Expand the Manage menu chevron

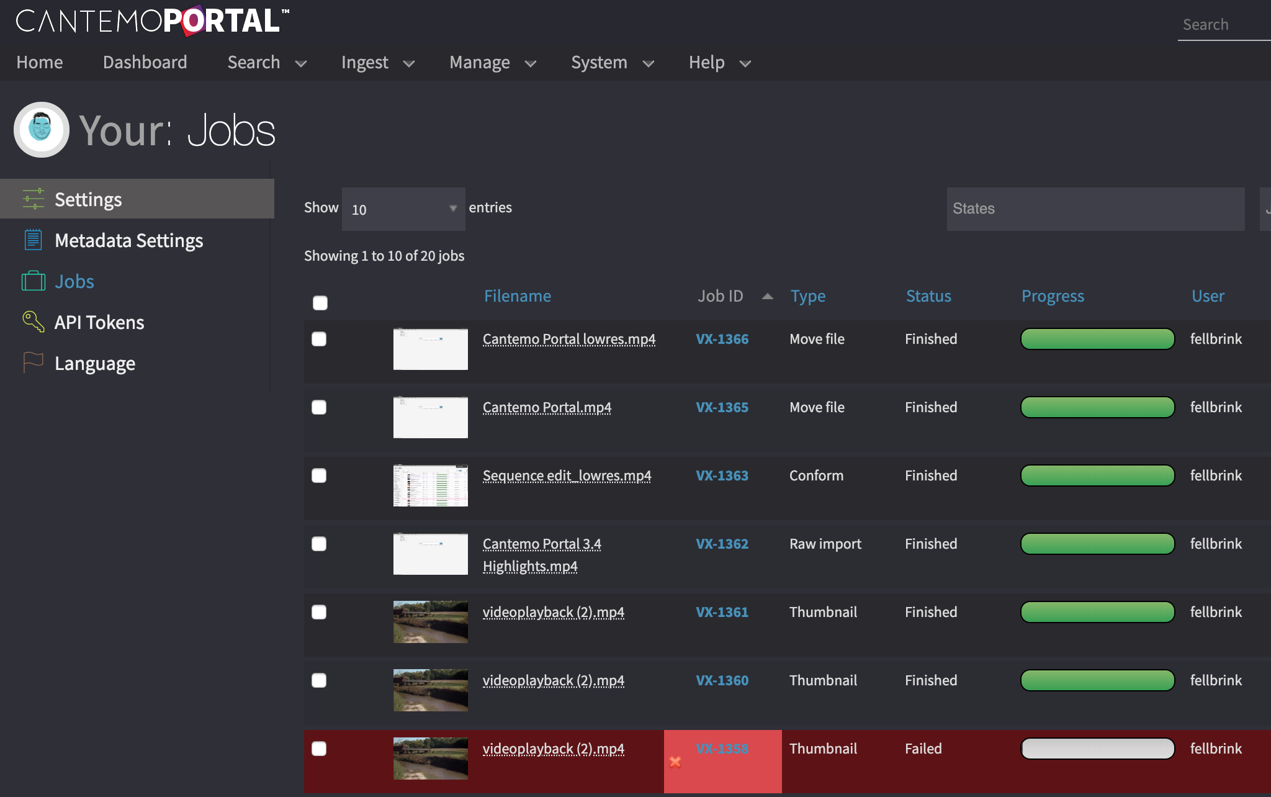tap(531, 63)
